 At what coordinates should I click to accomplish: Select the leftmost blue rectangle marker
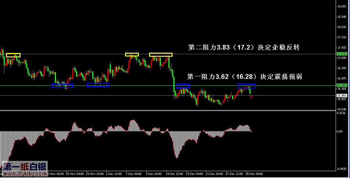point(62,85)
